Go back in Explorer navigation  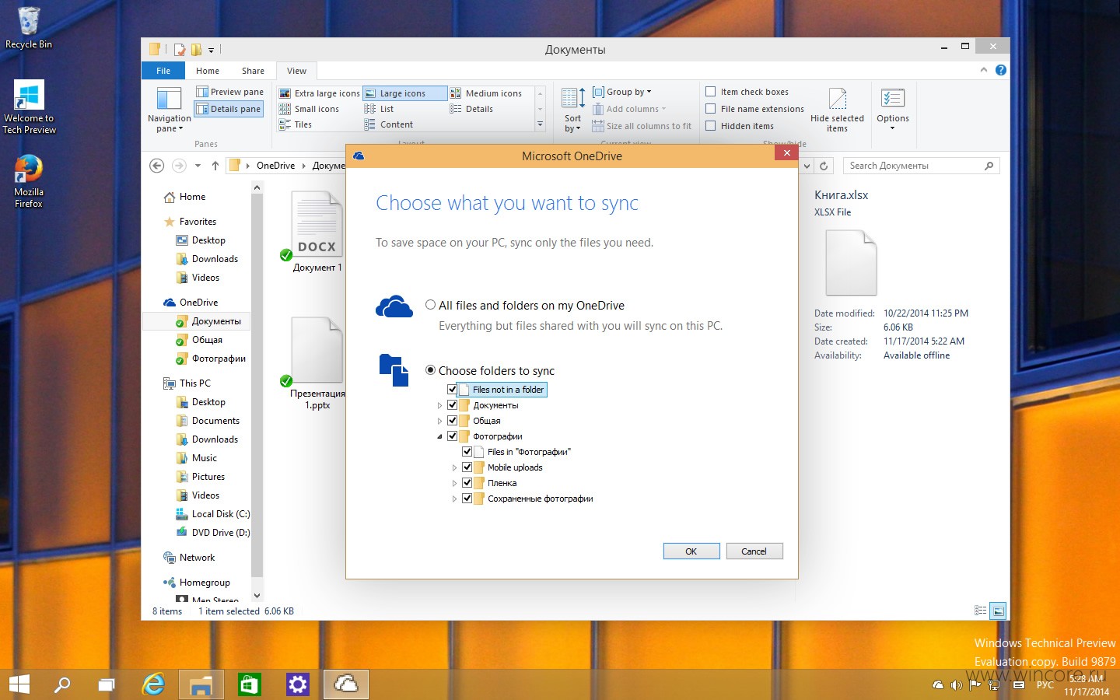(x=157, y=166)
